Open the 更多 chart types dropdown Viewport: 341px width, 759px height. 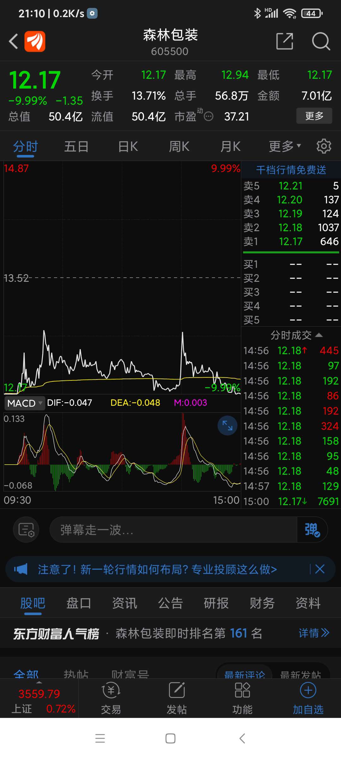click(285, 146)
